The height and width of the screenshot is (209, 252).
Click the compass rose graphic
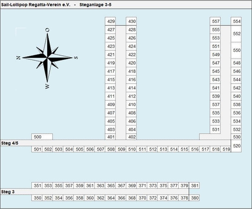[x=47, y=58]
